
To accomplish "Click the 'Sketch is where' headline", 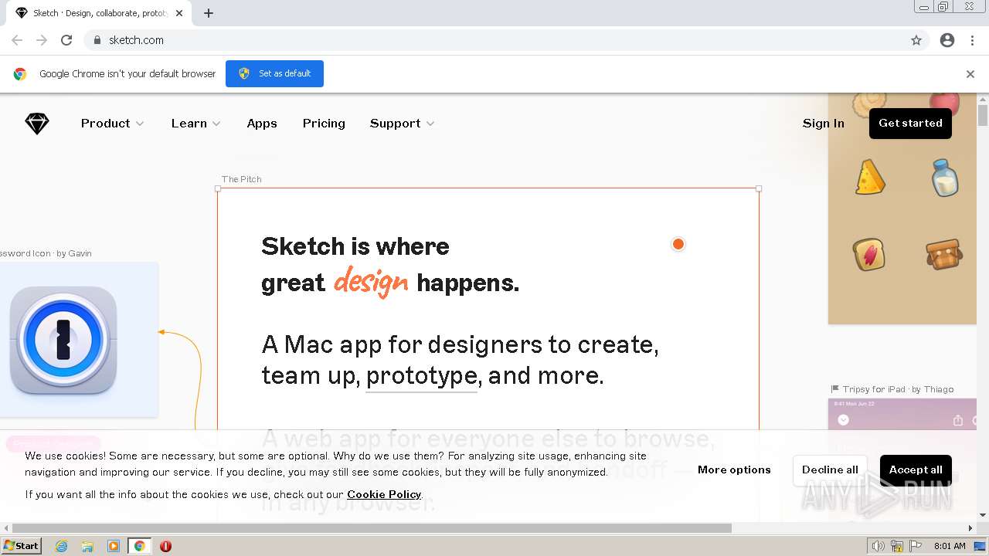I will coord(355,246).
